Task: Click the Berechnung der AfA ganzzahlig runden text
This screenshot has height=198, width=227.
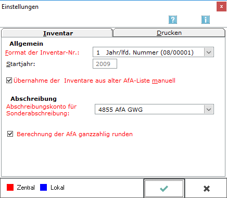Action: coord(74,134)
